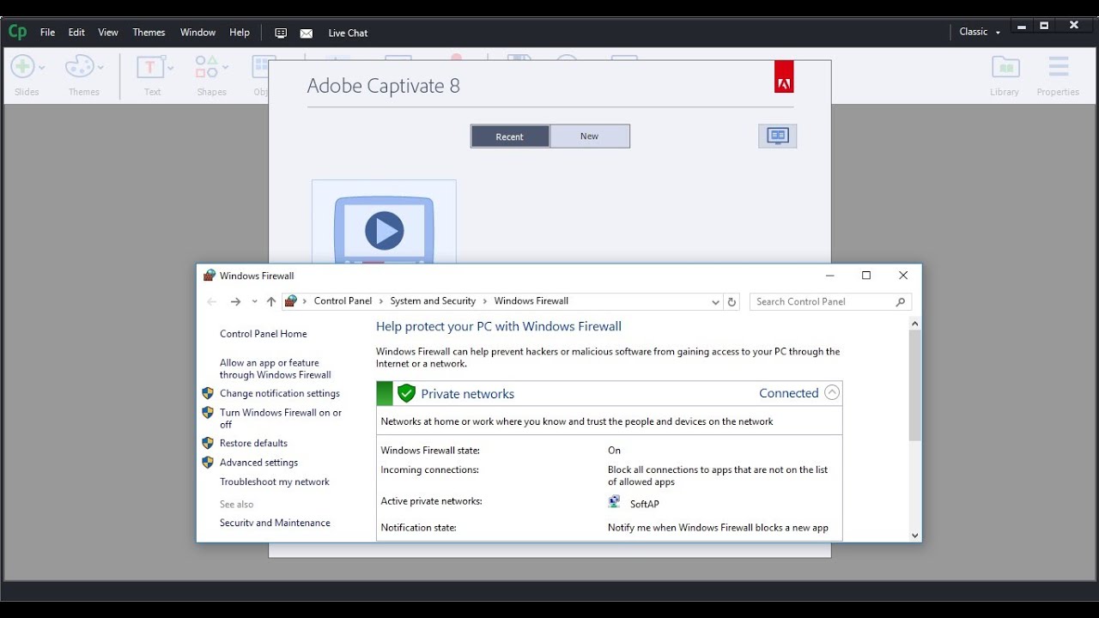Screen dimensions: 1099x618
Task: Open Allow an app or feature through Windows Firewall
Action: [x=275, y=369]
